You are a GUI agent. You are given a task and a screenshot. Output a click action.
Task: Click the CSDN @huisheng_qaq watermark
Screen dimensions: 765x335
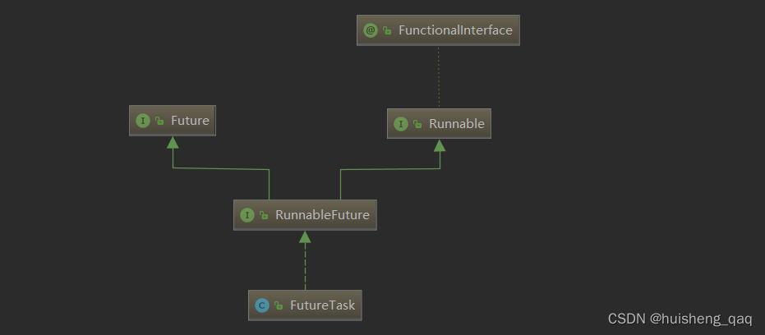[679, 319]
